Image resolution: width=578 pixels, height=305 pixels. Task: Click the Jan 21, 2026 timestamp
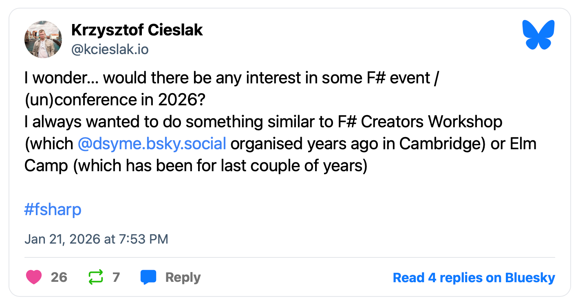pos(96,239)
